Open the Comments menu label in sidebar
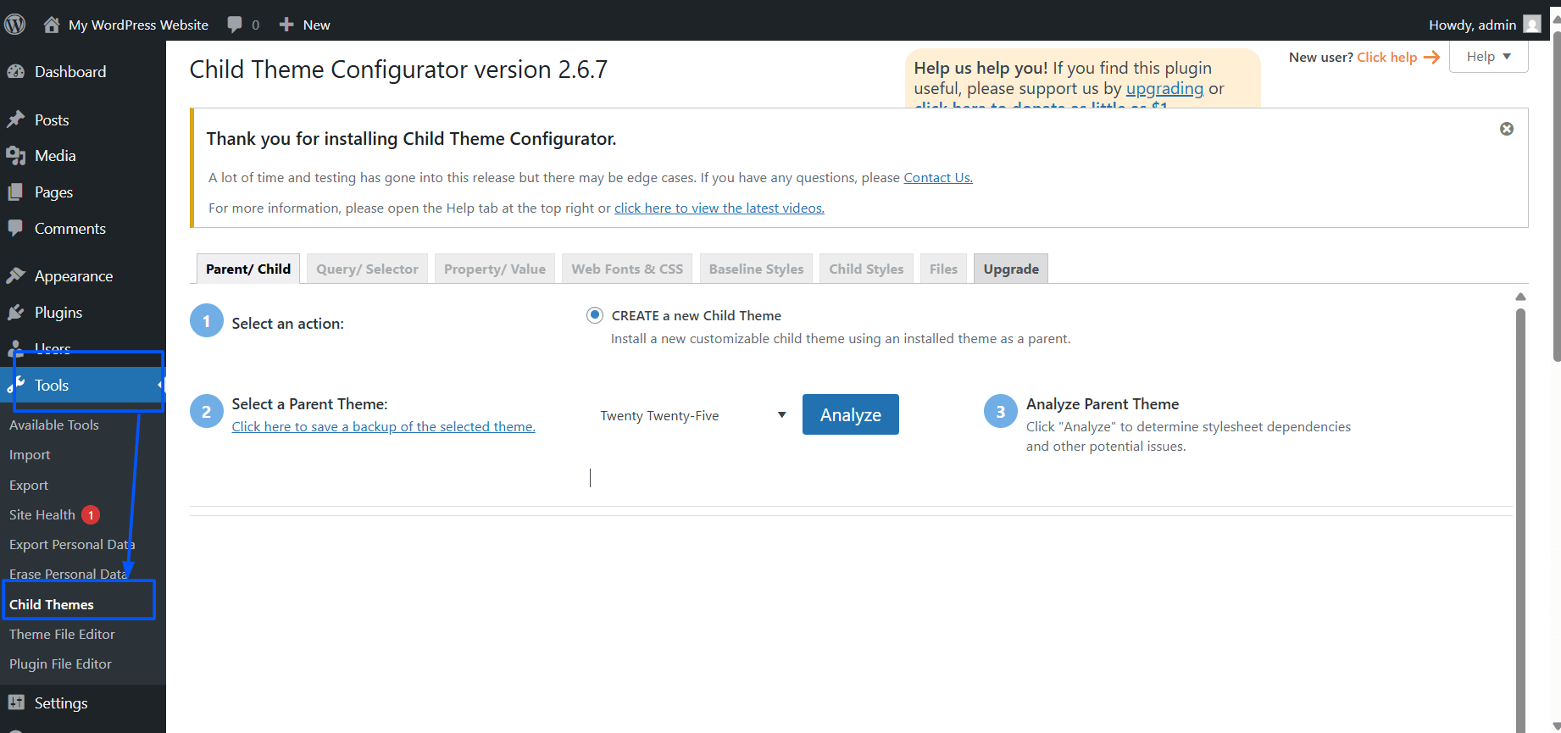The height and width of the screenshot is (733, 1561). pos(70,229)
